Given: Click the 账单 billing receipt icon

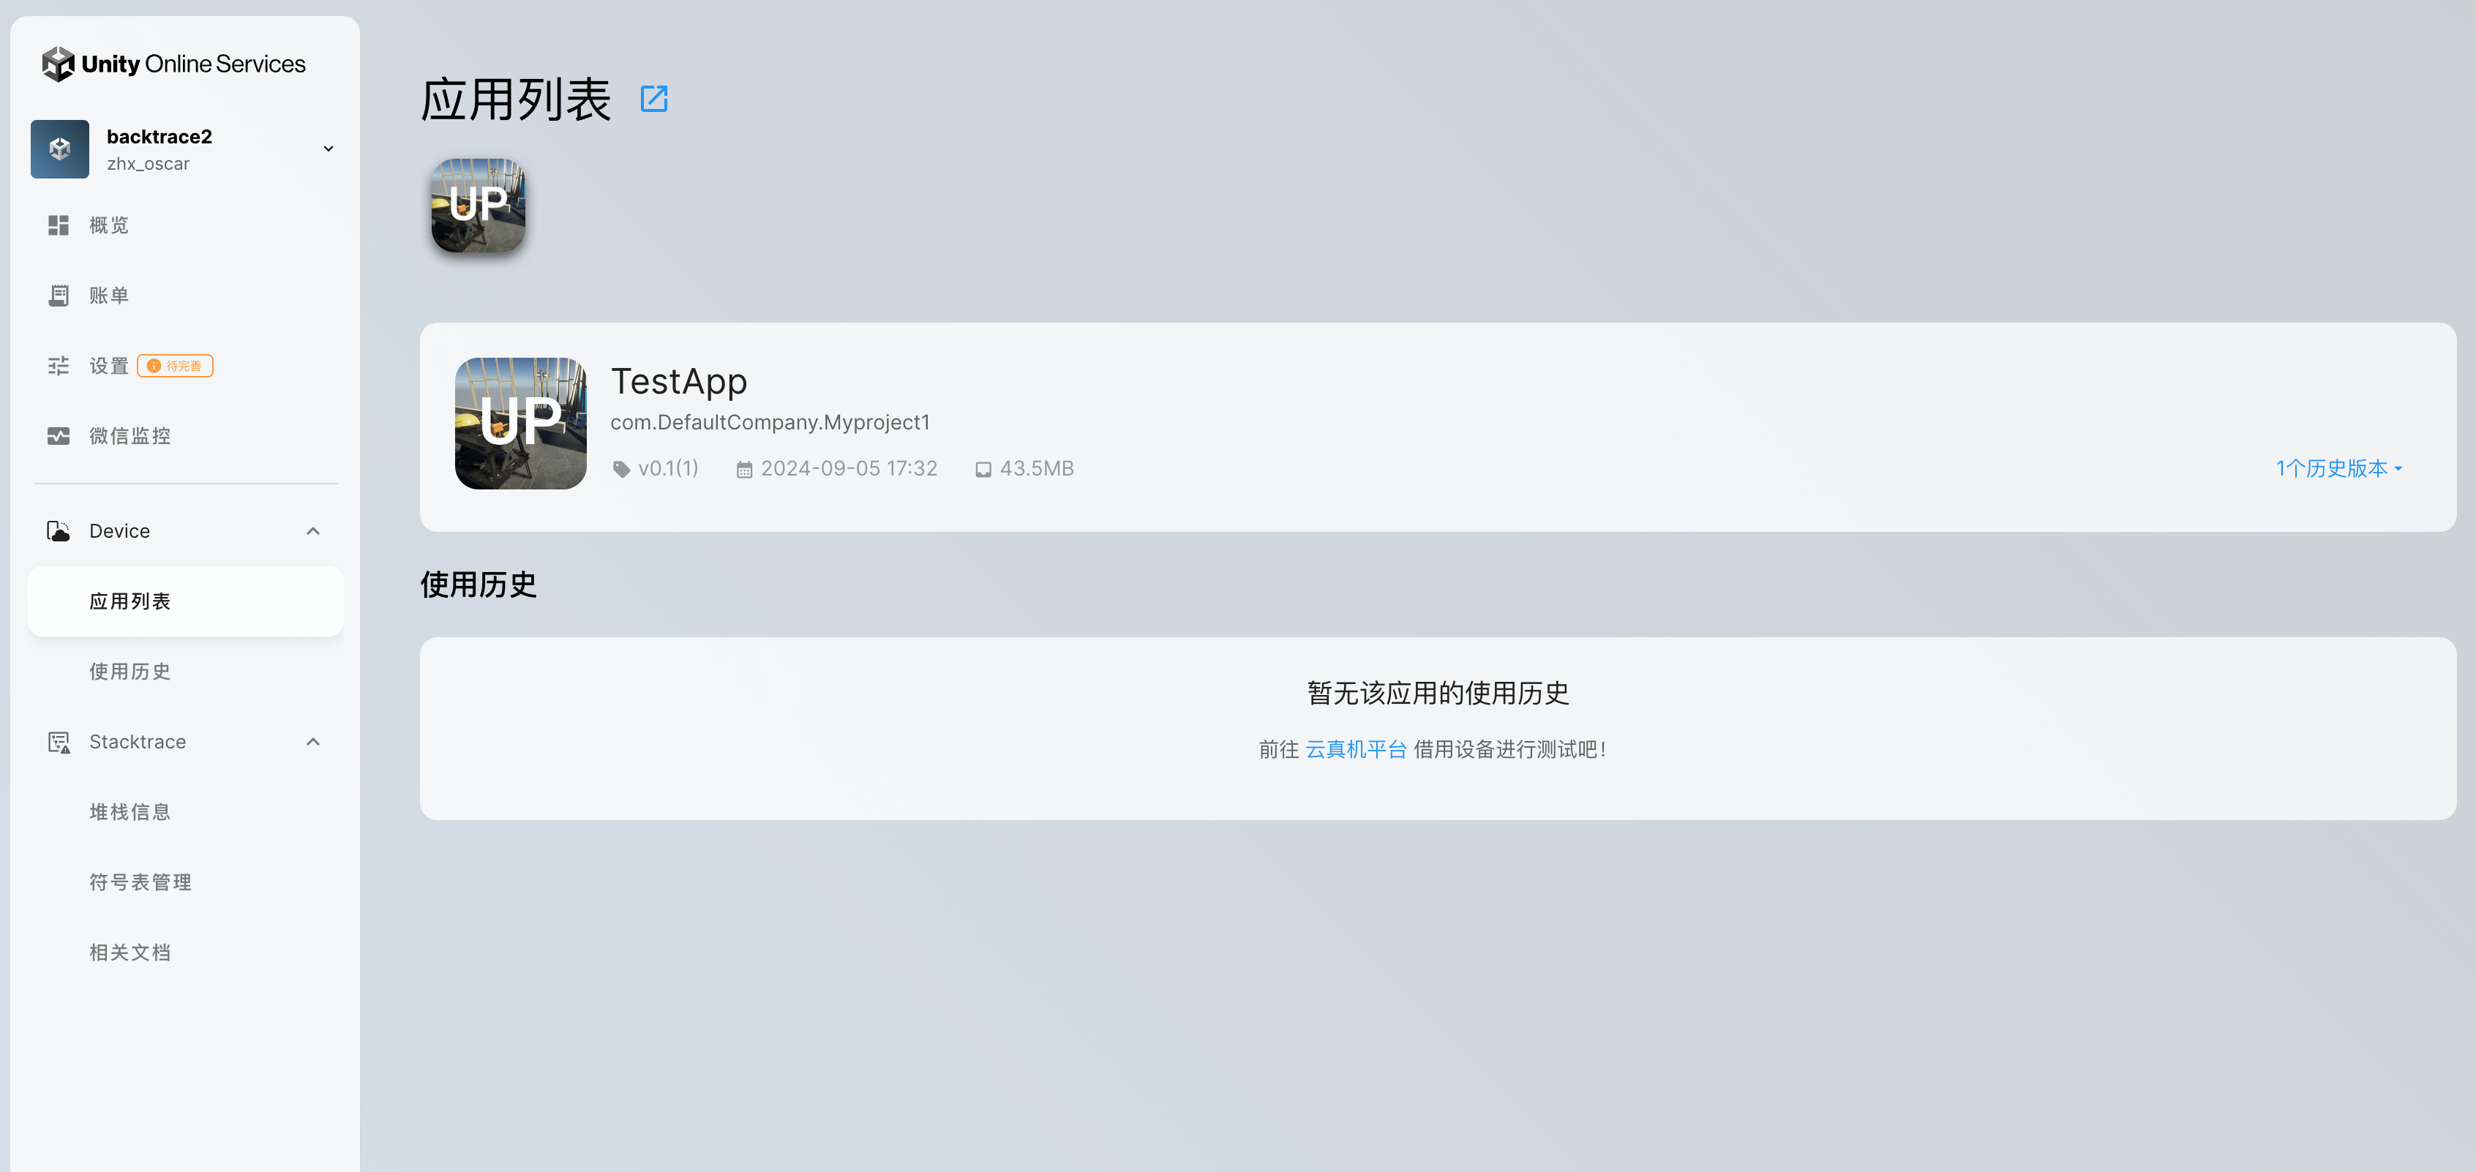Looking at the screenshot, I should [59, 295].
